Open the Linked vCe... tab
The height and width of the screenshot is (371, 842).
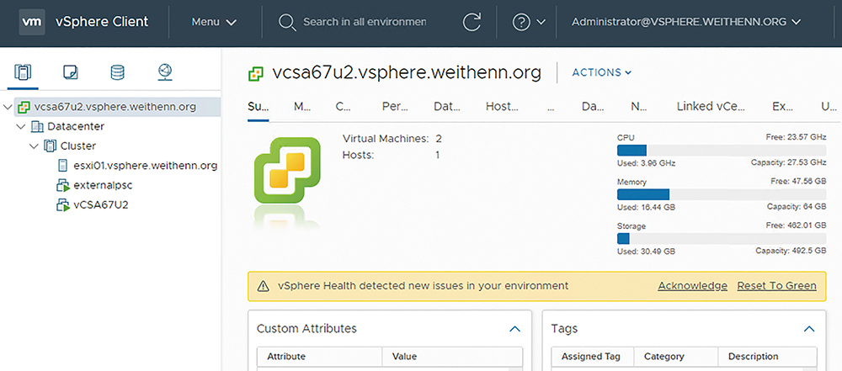click(711, 106)
